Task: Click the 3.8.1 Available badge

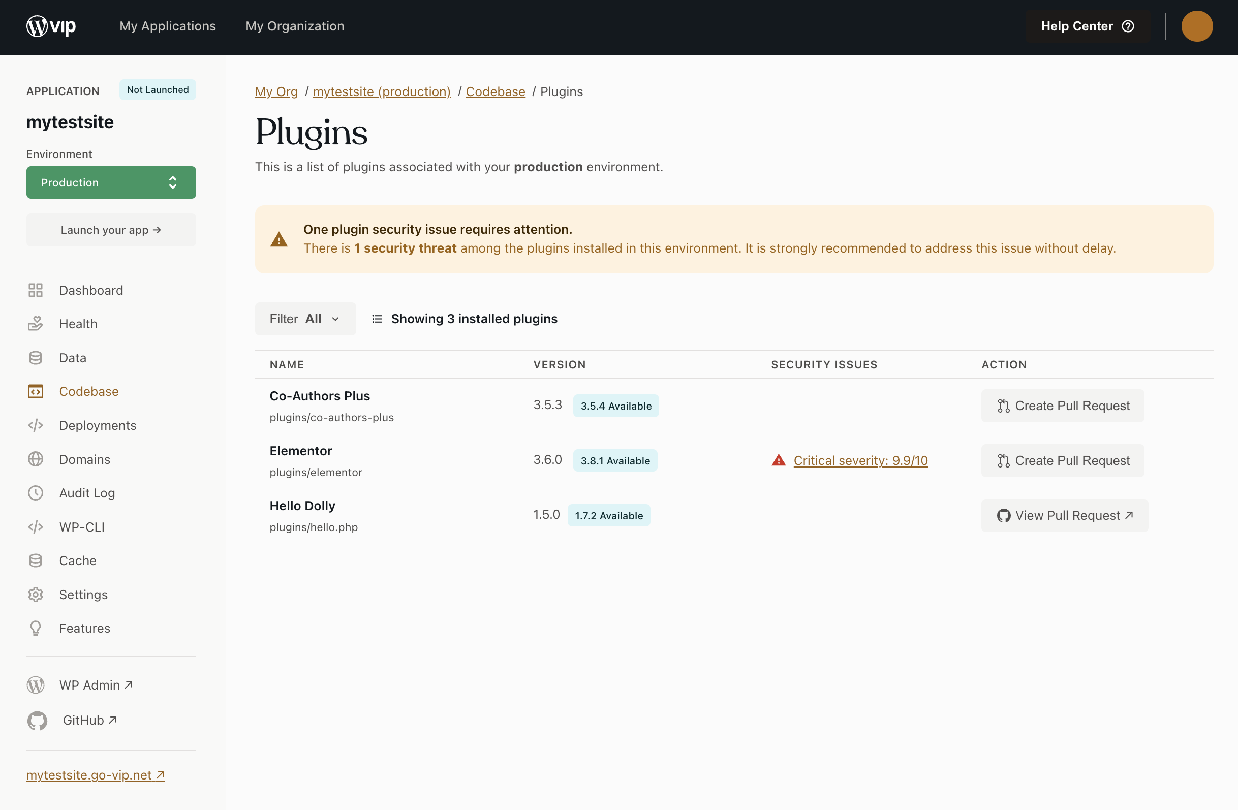Action: 615,461
